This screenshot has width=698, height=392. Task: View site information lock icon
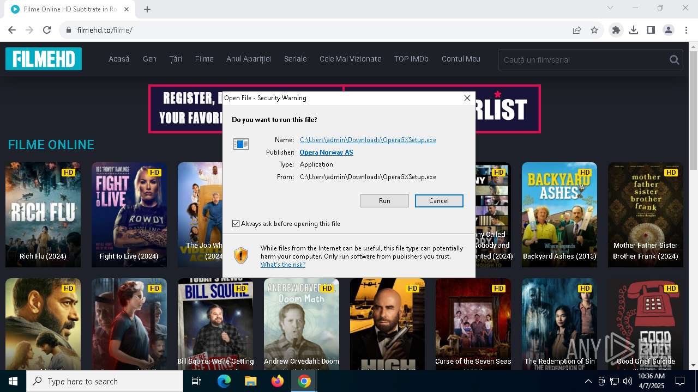(x=69, y=30)
